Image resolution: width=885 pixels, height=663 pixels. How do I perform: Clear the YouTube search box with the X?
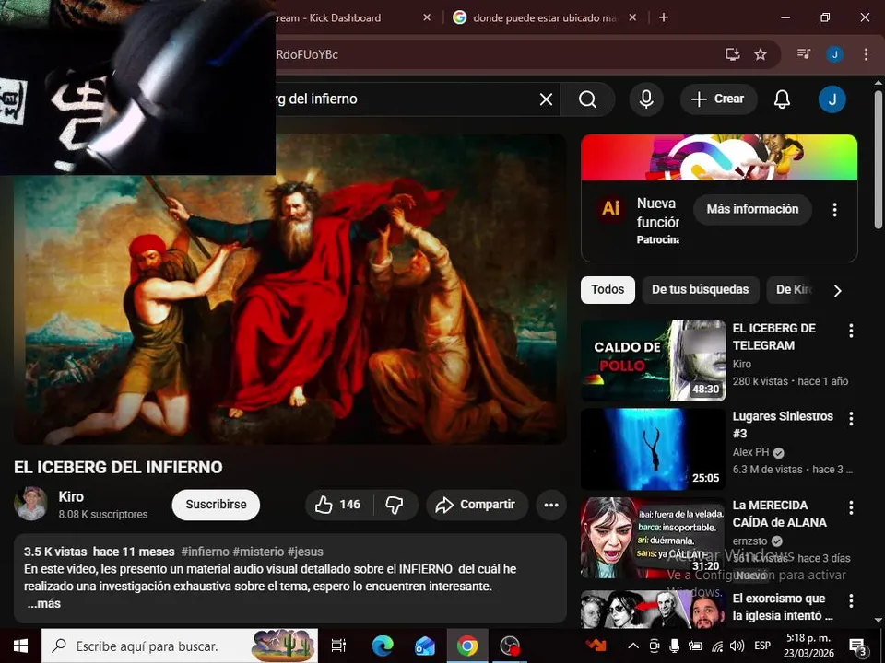(x=546, y=99)
